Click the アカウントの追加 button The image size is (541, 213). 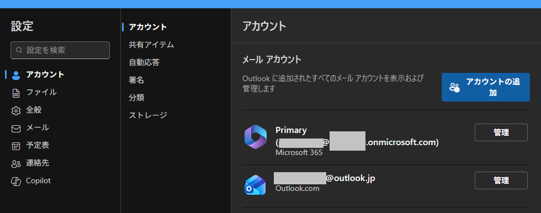coord(485,87)
